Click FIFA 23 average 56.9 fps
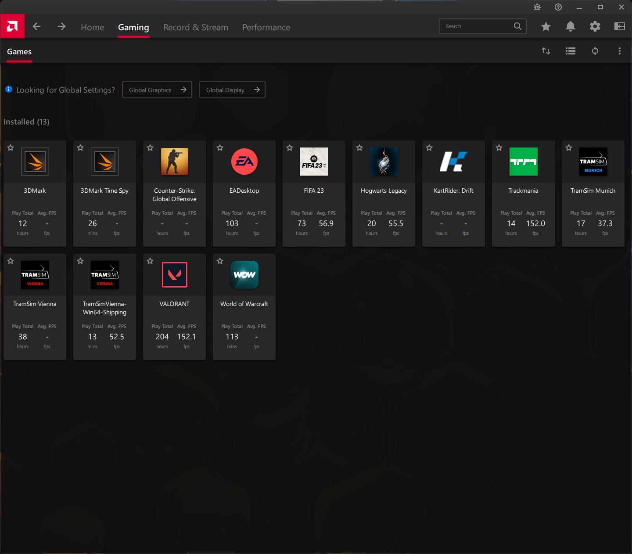 click(326, 223)
